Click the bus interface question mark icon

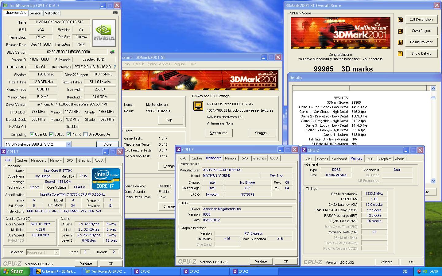coord(115,67)
